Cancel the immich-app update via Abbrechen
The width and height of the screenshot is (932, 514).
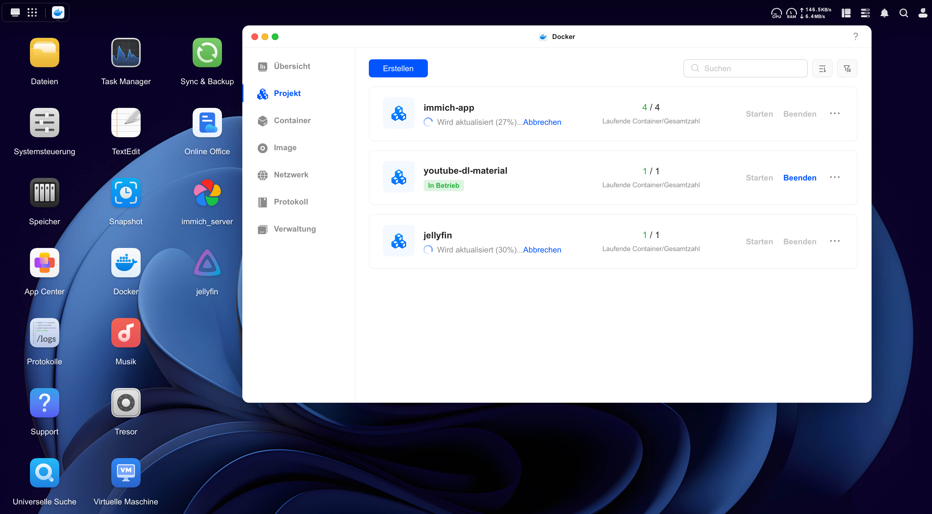[x=542, y=122]
